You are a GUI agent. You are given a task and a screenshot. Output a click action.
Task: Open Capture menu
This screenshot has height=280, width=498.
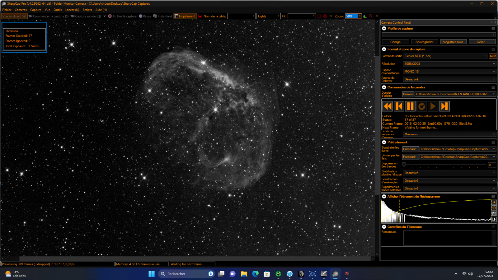[x=36, y=10]
